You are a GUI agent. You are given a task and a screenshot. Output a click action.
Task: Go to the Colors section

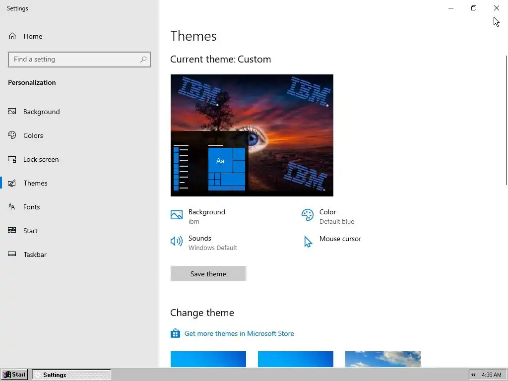79,135
